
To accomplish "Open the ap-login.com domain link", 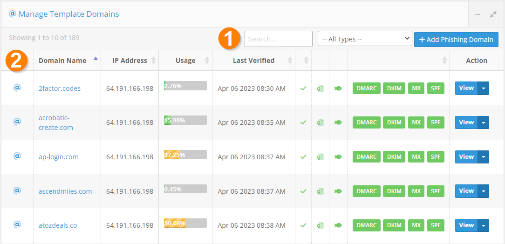I will click(58, 157).
